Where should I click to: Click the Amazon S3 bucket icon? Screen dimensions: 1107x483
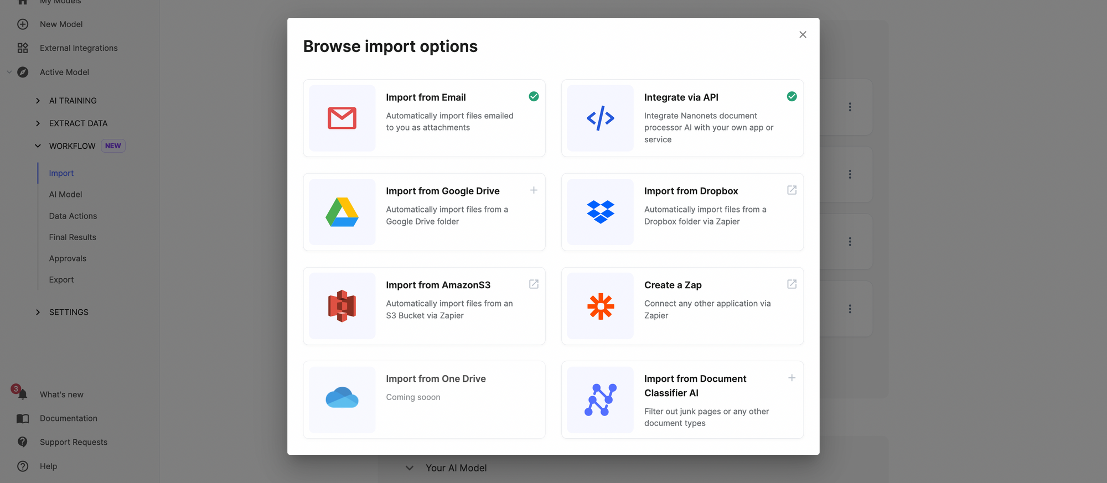342,306
